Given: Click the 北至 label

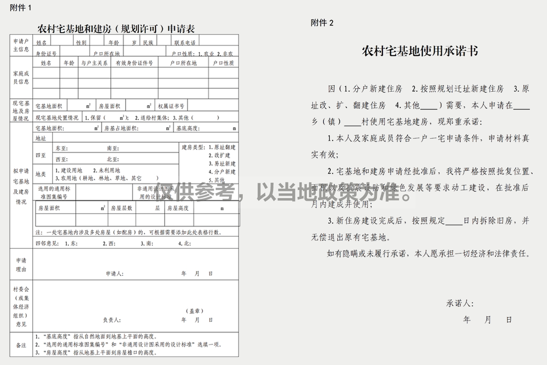Looking at the screenshot, I should coord(113,159).
